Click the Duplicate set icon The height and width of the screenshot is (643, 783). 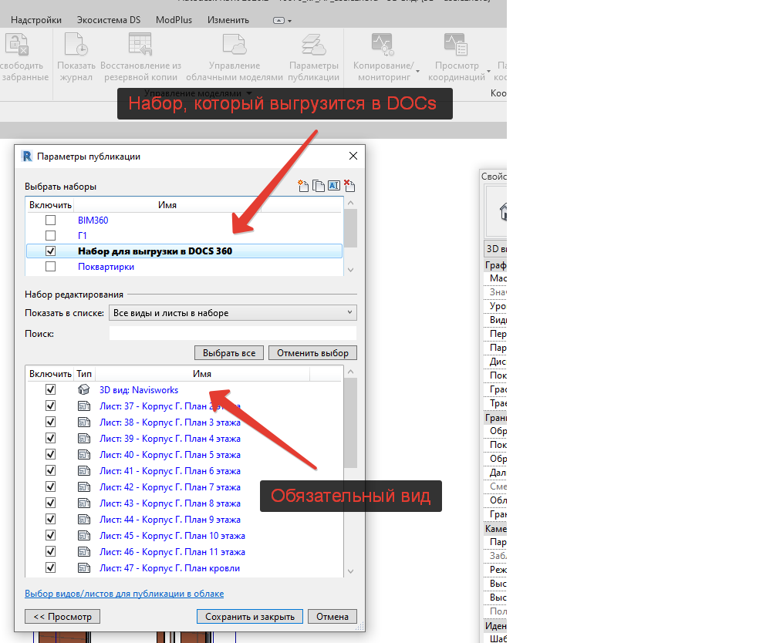tap(318, 186)
